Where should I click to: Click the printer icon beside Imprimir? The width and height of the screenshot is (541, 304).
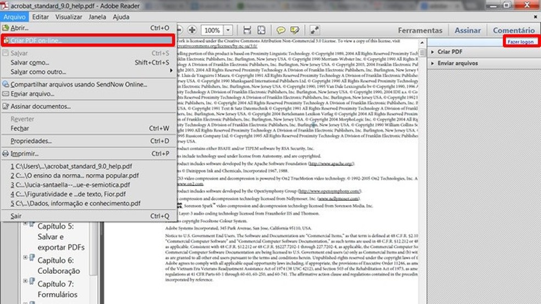click(x=5, y=154)
